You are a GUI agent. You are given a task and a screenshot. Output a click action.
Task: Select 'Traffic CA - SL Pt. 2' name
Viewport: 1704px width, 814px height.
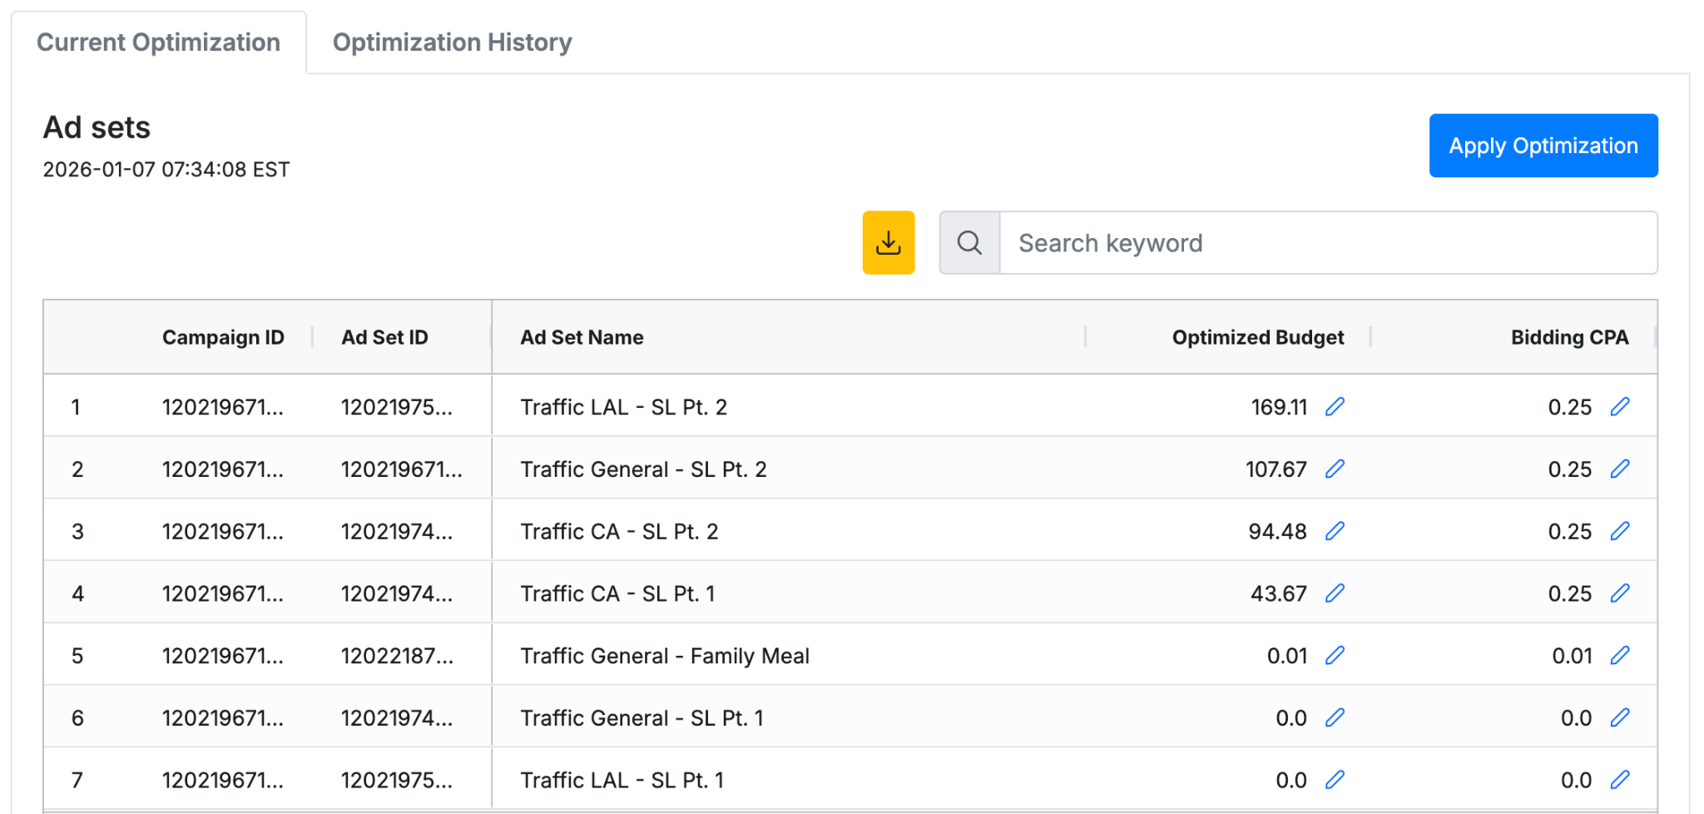pyautogui.click(x=619, y=531)
